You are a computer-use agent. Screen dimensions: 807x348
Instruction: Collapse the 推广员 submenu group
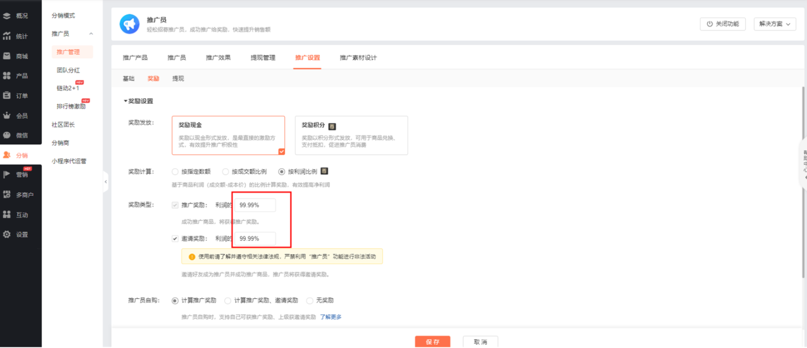tap(91, 34)
